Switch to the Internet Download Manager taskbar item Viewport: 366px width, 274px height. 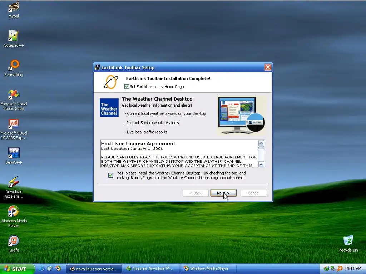click(x=151, y=269)
